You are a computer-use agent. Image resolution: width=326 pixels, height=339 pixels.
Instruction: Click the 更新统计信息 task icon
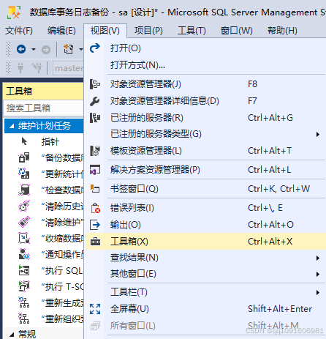(24, 174)
